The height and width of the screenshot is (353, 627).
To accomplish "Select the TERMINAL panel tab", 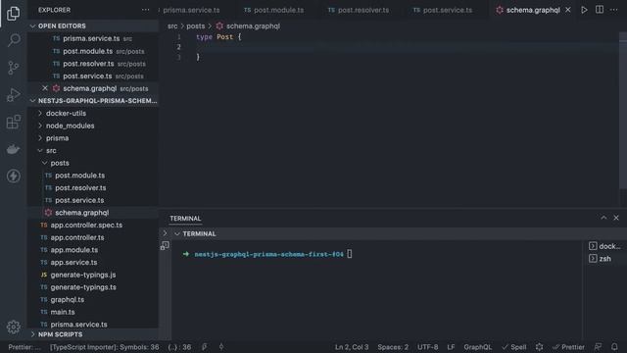I will tap(185, 218).
